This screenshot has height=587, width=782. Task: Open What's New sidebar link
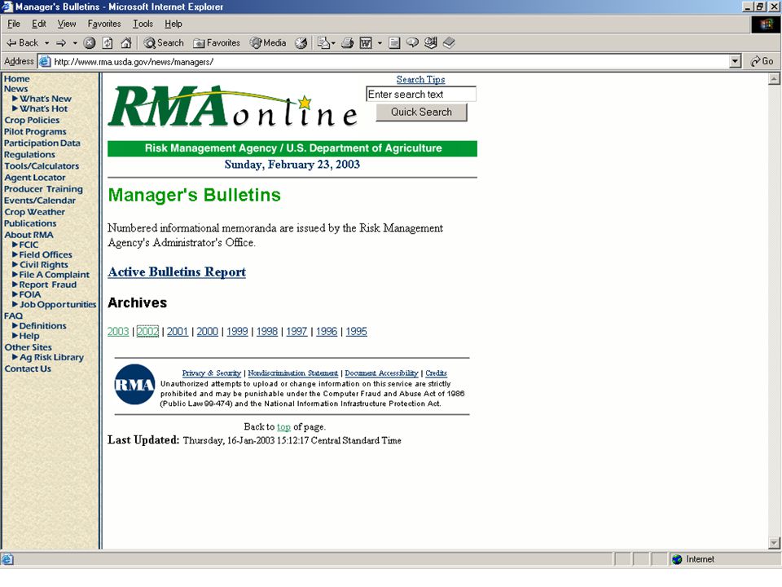click(46, 99)
